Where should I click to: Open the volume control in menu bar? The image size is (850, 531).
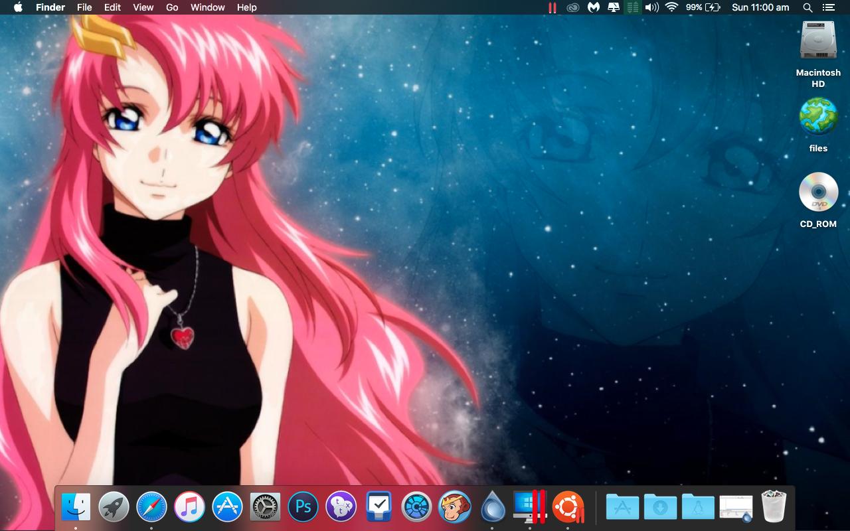[652, 7]
